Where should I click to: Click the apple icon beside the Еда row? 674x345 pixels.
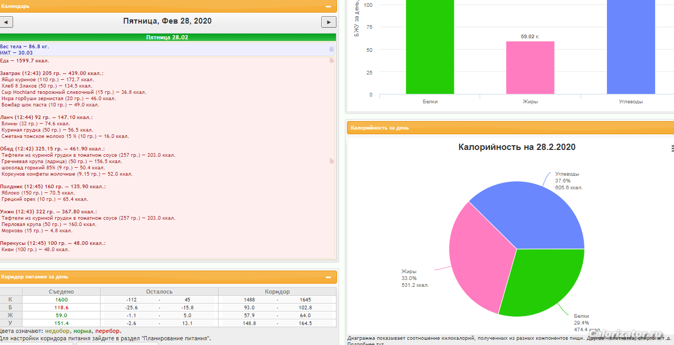(x=331, y=60)
